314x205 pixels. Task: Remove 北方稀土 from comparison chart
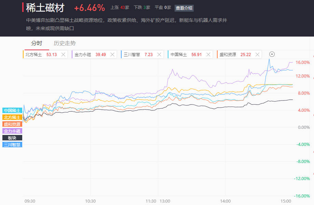pos(63,55)
